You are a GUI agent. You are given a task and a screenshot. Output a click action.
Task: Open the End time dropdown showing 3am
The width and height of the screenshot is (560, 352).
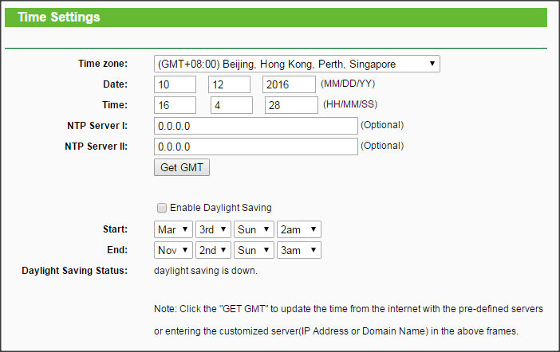pyautogui.click(x=299, y=250)
